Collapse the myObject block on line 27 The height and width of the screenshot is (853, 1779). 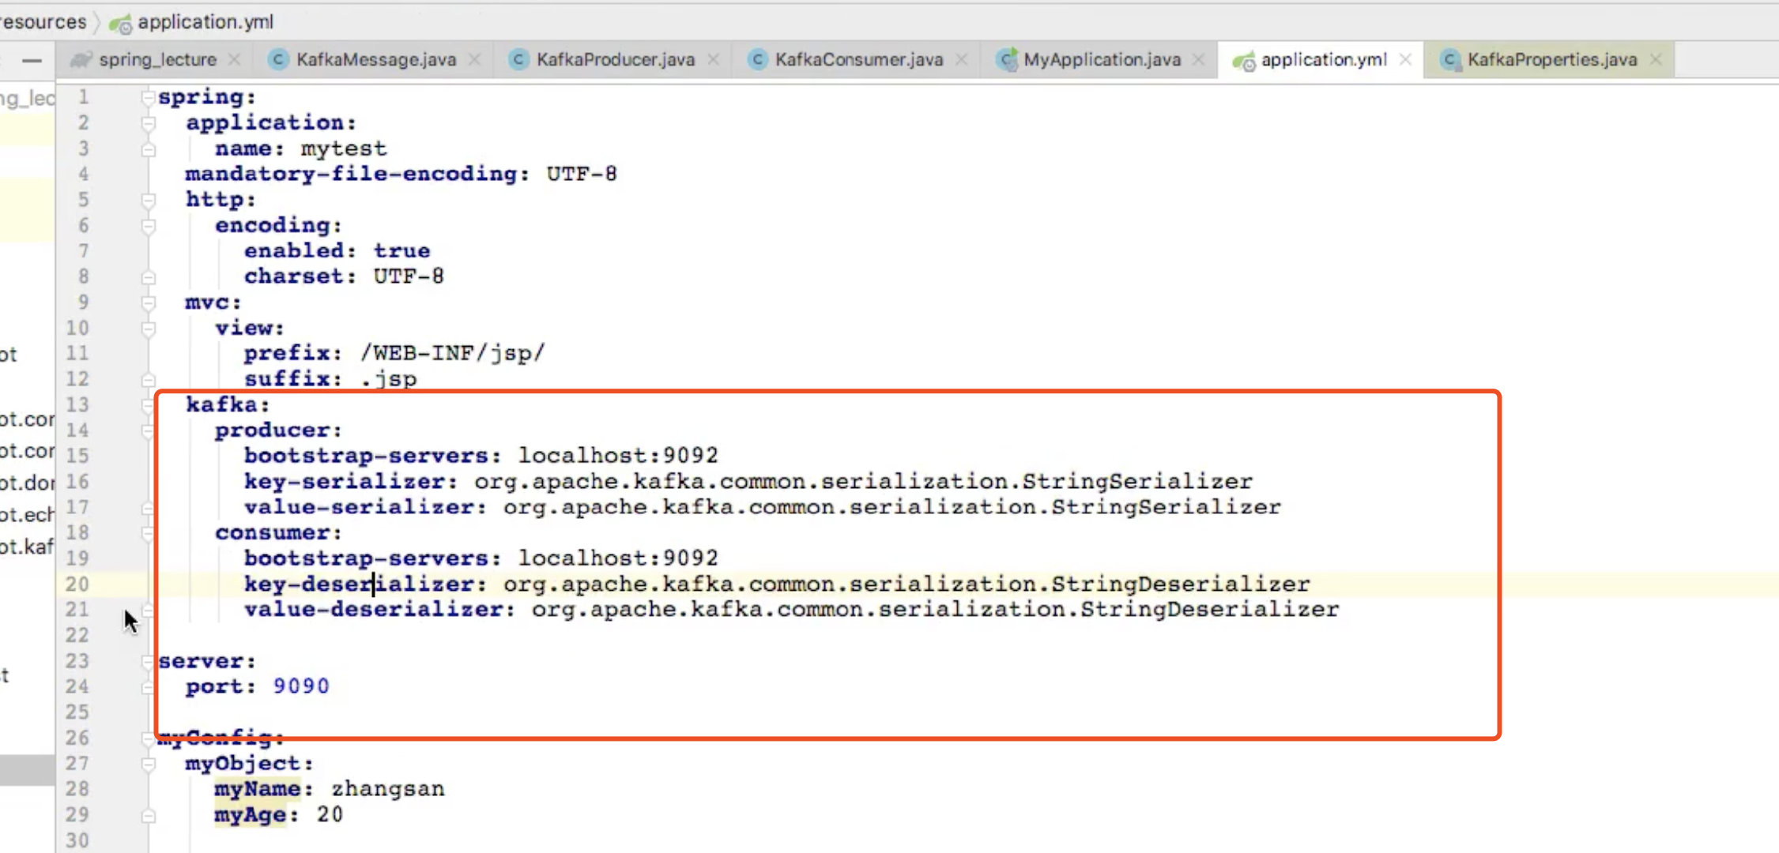click(x=148, y=764)
